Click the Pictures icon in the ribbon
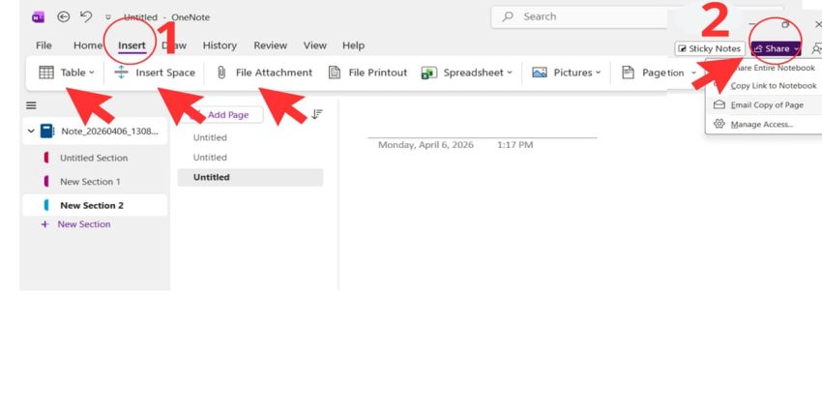This screenshot has height=411, width=822. [540, 73]
